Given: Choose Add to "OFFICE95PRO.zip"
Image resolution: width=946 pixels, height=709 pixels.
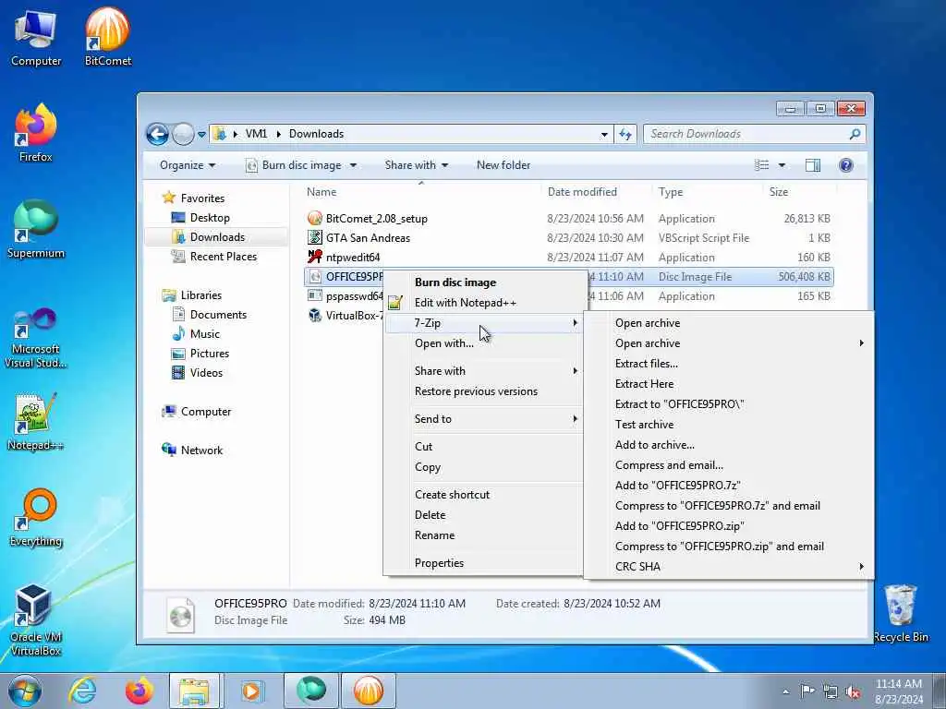Looking at the screenshot, I should click(679, 526).
